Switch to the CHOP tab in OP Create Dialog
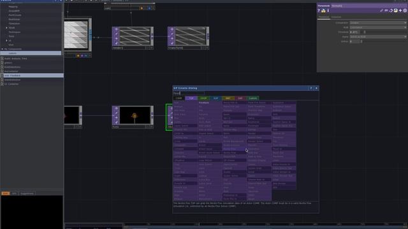 [203, 98]
